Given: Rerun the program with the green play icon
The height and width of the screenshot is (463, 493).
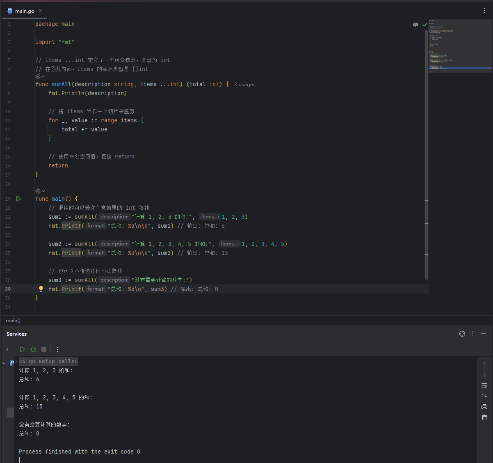Looking at the screenshot, I should tap(23, 349).
